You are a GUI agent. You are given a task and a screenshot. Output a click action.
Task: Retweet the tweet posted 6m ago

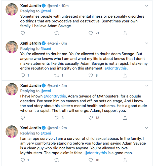57,75
